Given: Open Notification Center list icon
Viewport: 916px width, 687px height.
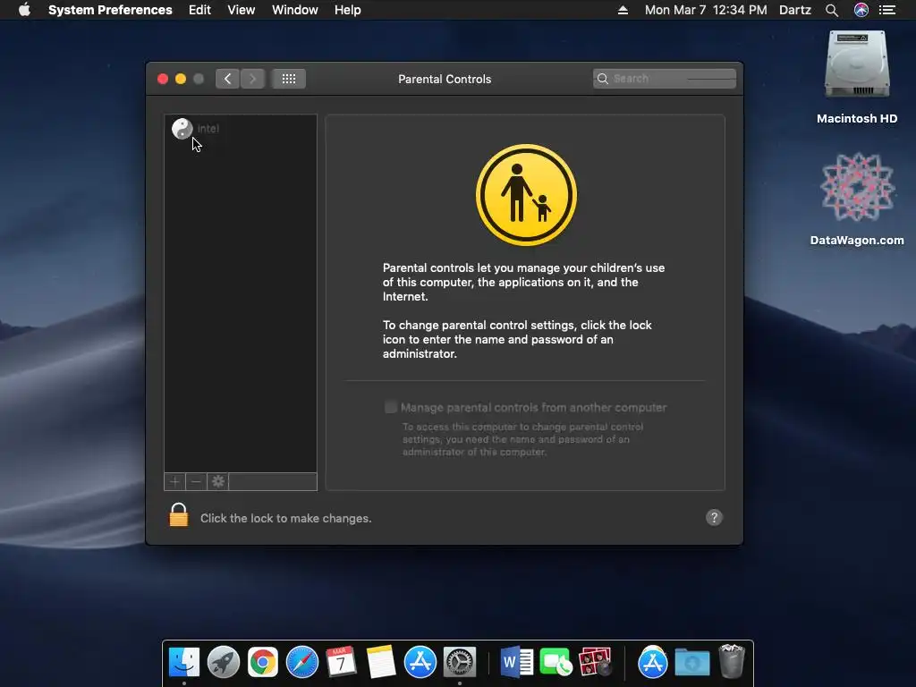Looking at the screenshot, I should (x=887, y=10).
